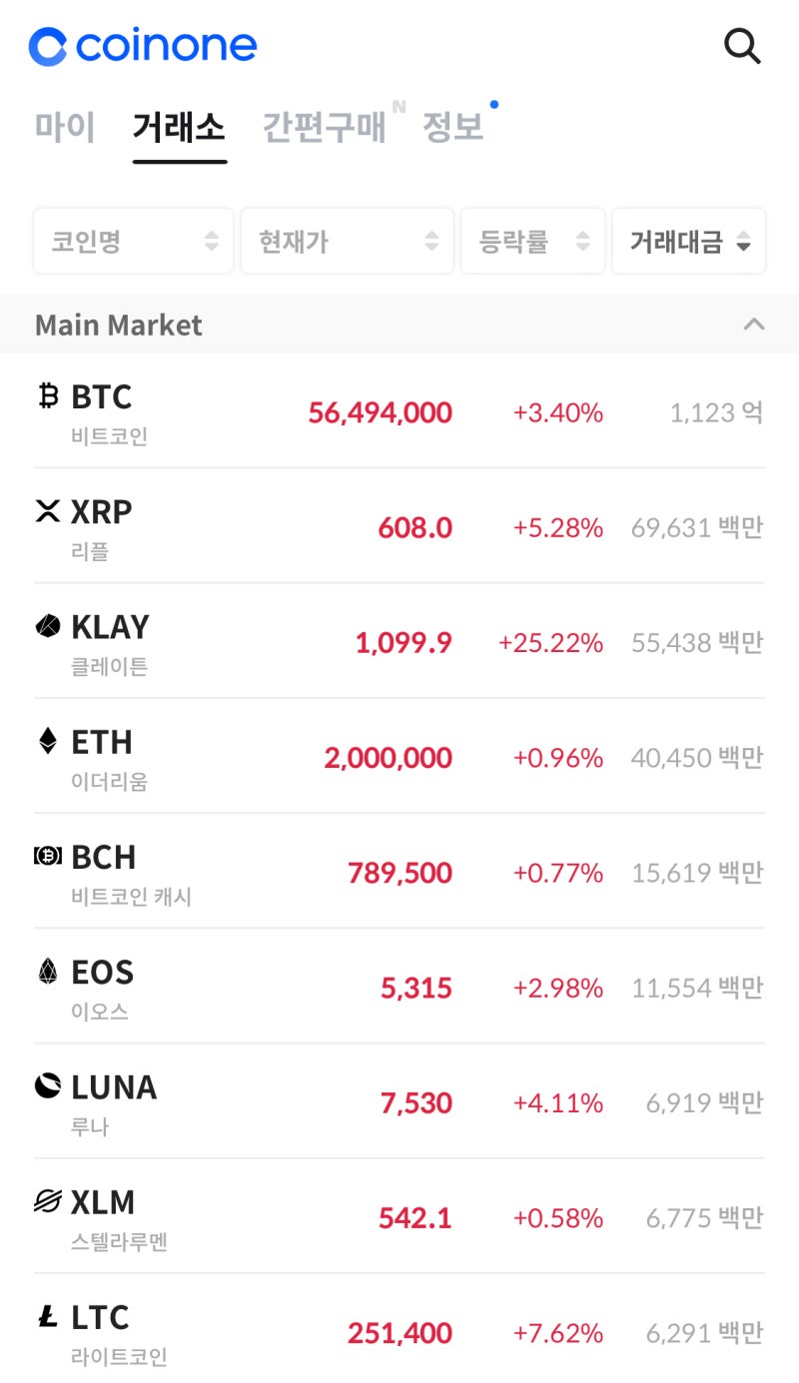Sort list by 거래대금 volume
This screenshot has width=799, height=1383.
689,241
